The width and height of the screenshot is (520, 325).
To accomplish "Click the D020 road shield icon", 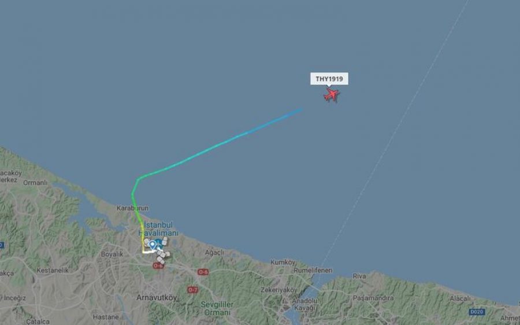I will [477, 312].
